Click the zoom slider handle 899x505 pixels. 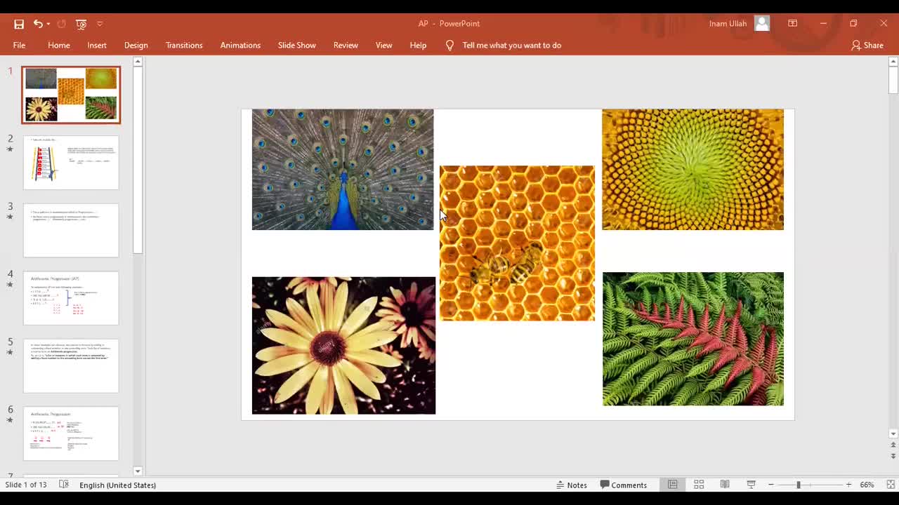799,485
